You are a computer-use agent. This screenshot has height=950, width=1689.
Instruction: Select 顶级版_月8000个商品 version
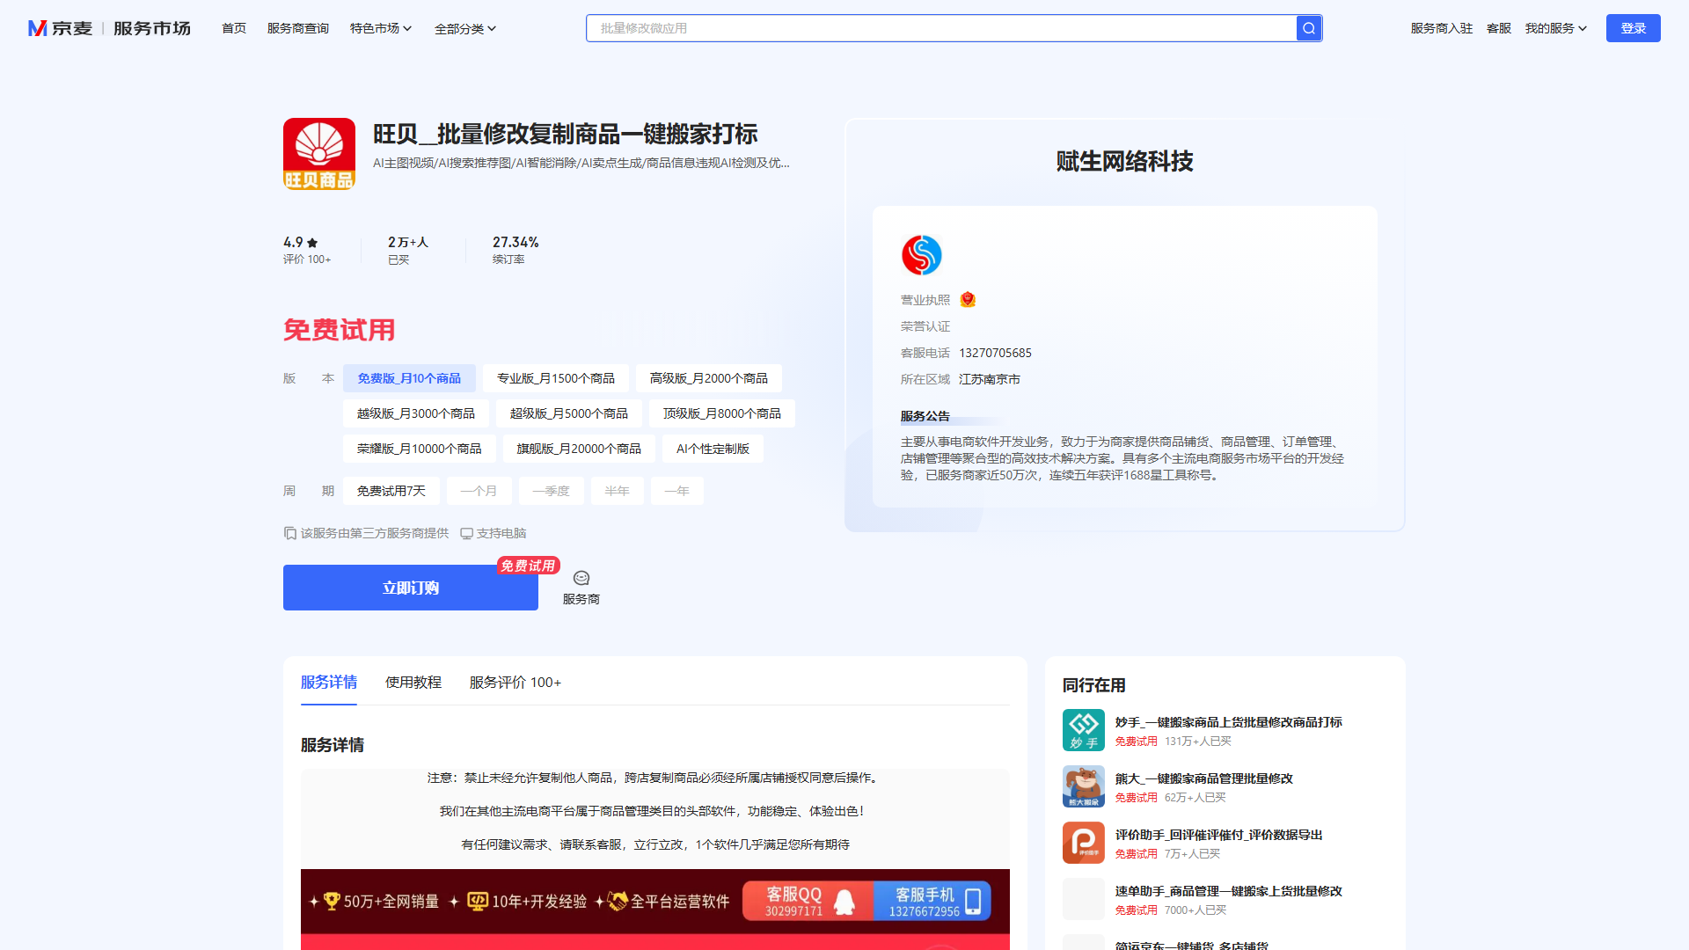722,413
